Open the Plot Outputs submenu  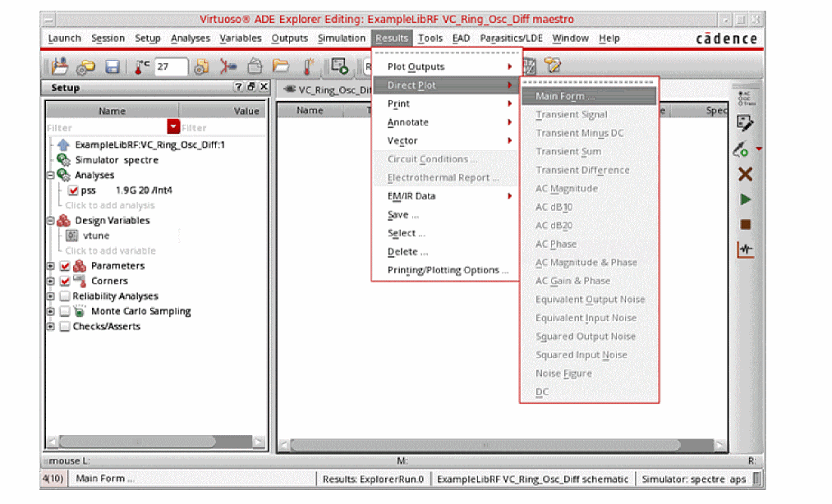click(x=447, y=66)
